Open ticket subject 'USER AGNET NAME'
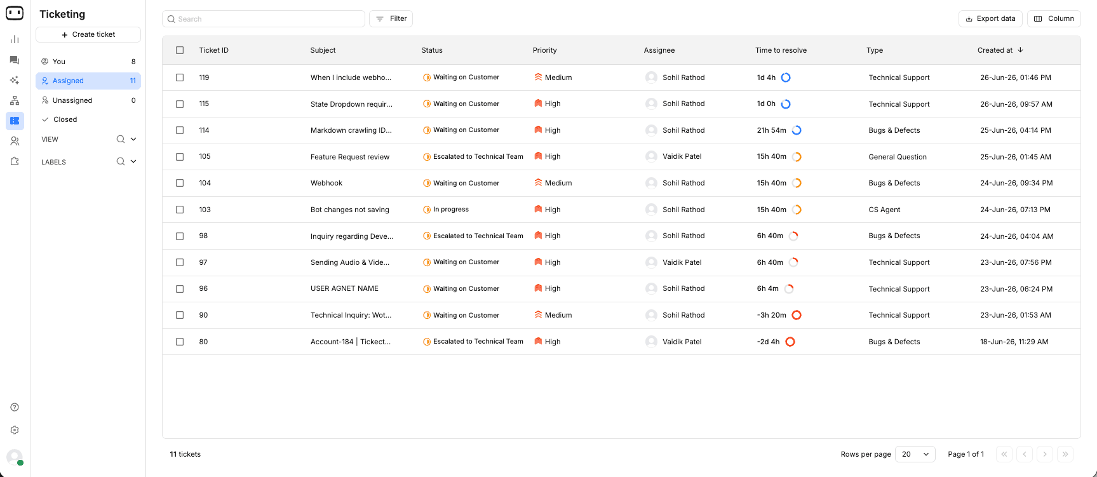1097x477 pixels. 344,288
